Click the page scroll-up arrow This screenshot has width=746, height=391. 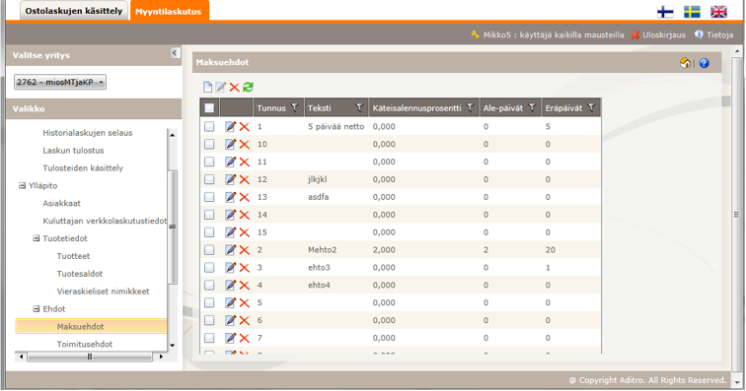point(737,50)
